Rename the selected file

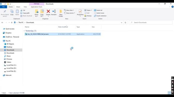click(54, 12)
